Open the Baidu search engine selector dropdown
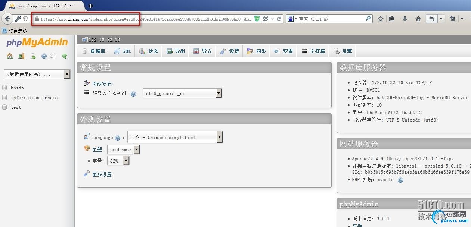This screenshot has width=471, height=227. pyautogui.click(x=292, y=19)
